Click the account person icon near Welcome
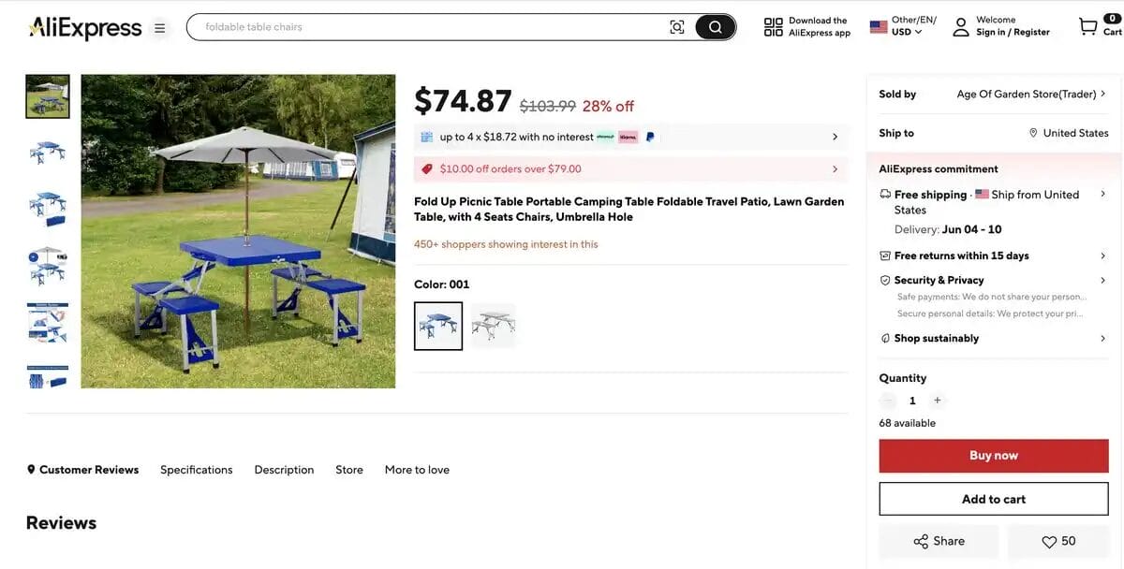Image resolution: width=1124 pixels, height=569 pixels. 960,27
